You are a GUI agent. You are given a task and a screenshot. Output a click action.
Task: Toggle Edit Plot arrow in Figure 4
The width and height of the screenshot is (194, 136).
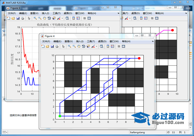tap(63, 47)
